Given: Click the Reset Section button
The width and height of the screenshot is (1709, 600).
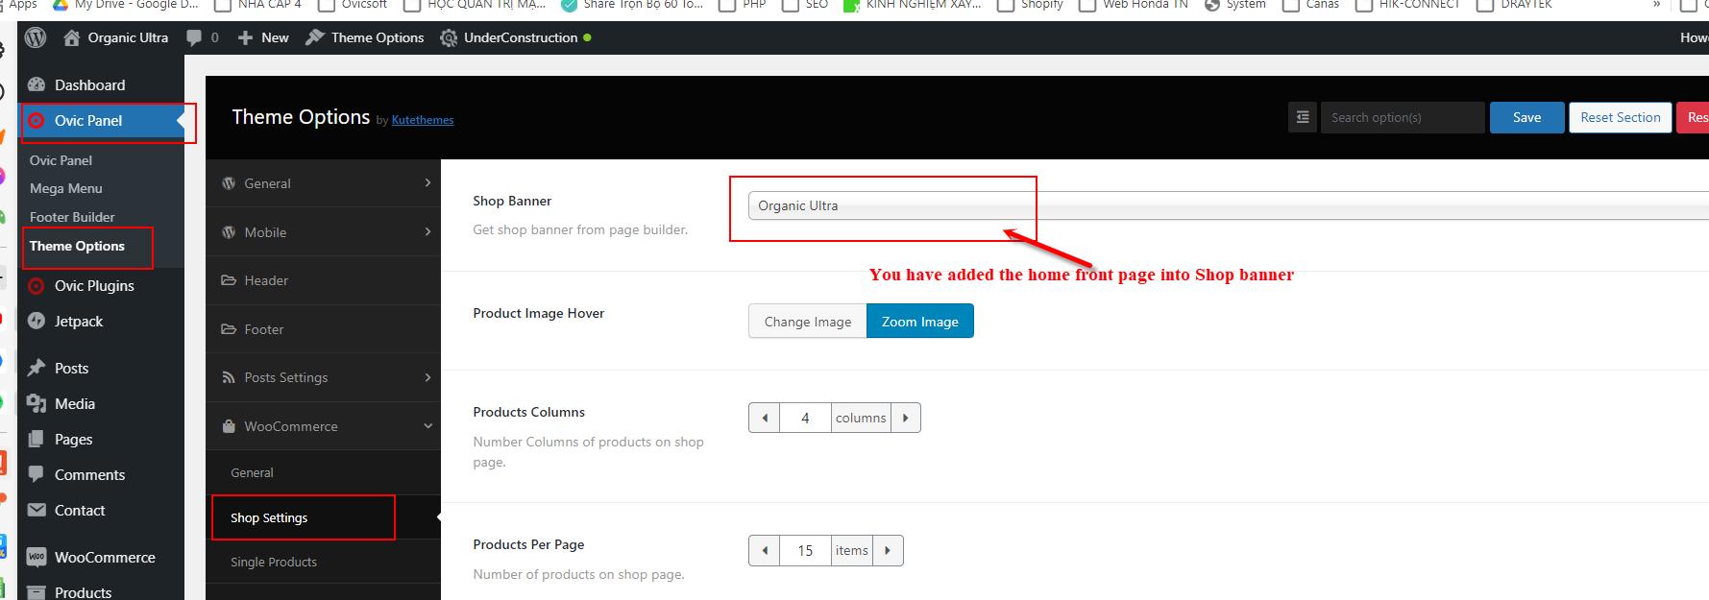Looking at the screenshot, I should point(1620,117).
